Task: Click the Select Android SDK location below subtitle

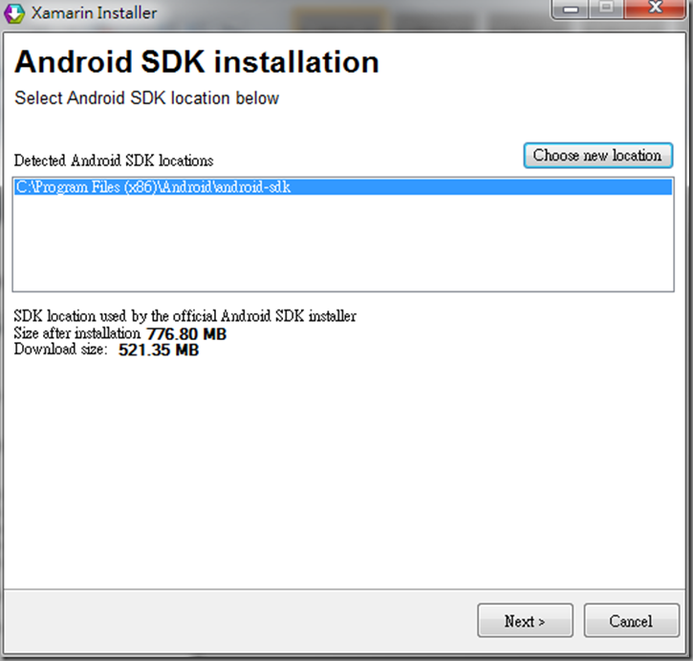Action: point(147,98)
